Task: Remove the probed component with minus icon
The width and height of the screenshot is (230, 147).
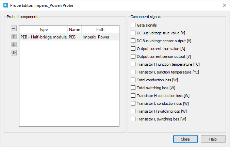Action: [x=14, y=28]
